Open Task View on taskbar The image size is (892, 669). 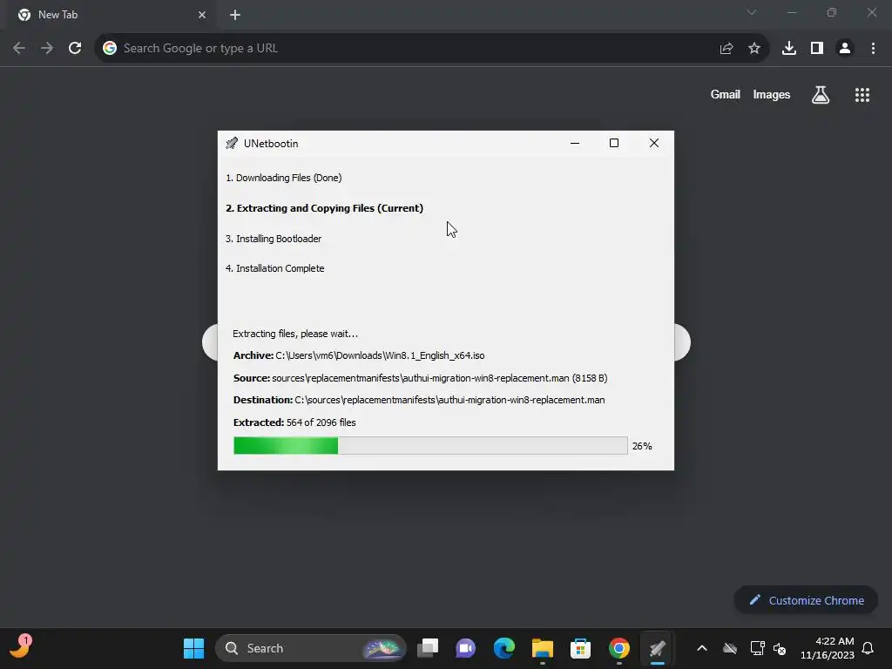point(428,648)
